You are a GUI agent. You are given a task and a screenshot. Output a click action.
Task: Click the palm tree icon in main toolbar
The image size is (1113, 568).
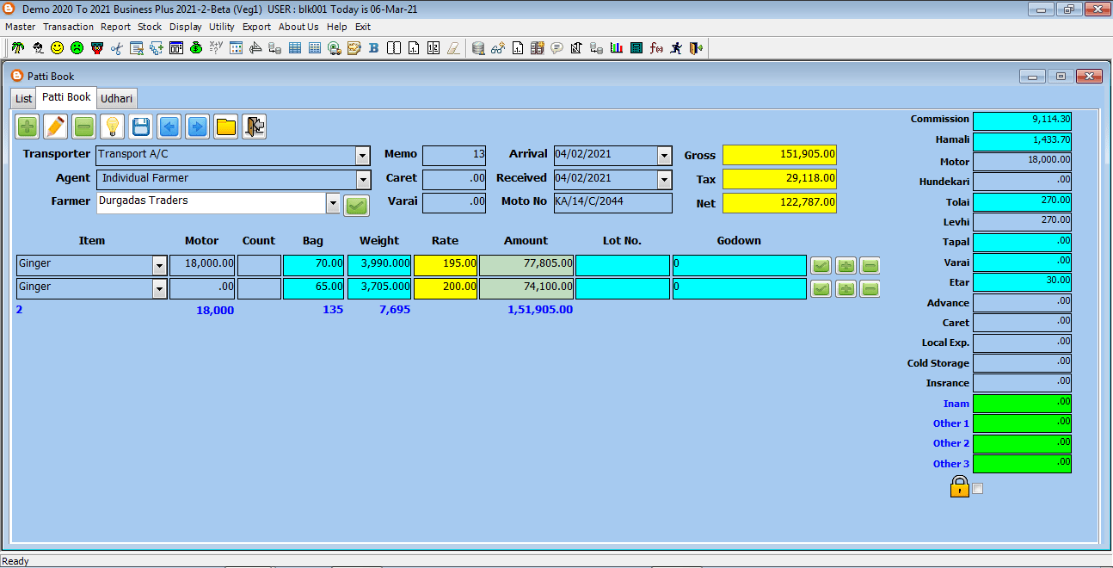pyautogui.click(x=17, y=48)
